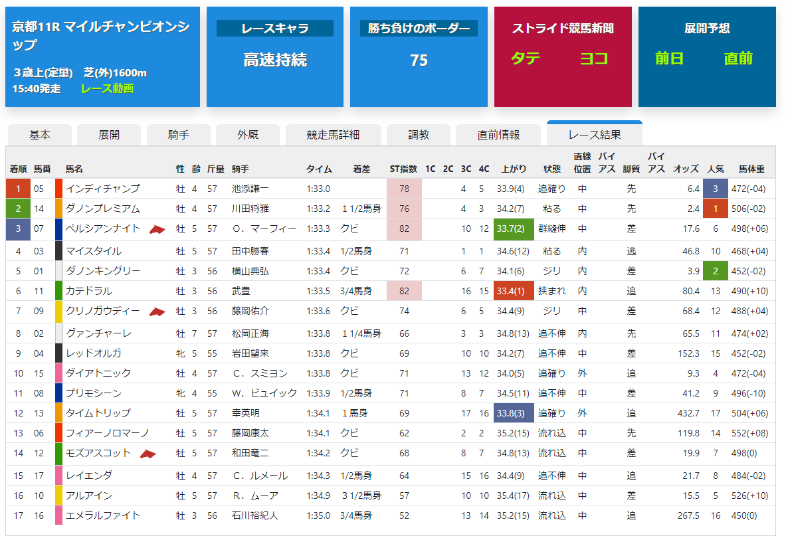Open the ヨコ stride newspaper link

pyautogui.click(x=594, y=58)
